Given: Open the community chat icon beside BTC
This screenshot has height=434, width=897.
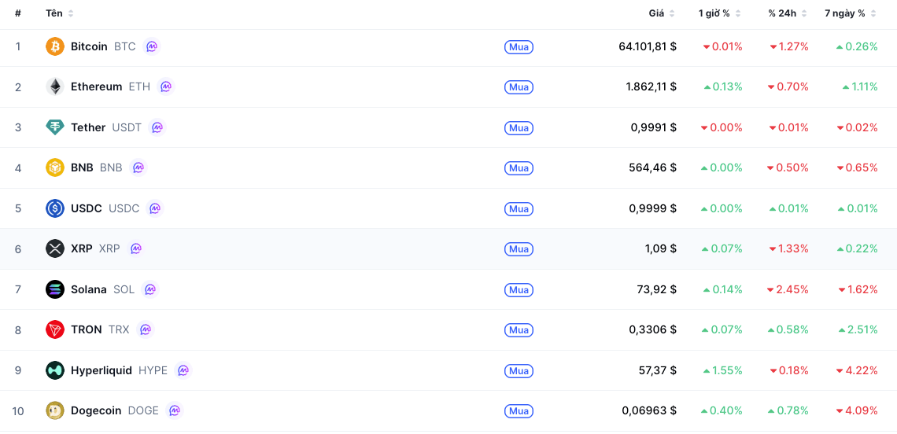Looking at the screenshot, I should click(152, 46).
